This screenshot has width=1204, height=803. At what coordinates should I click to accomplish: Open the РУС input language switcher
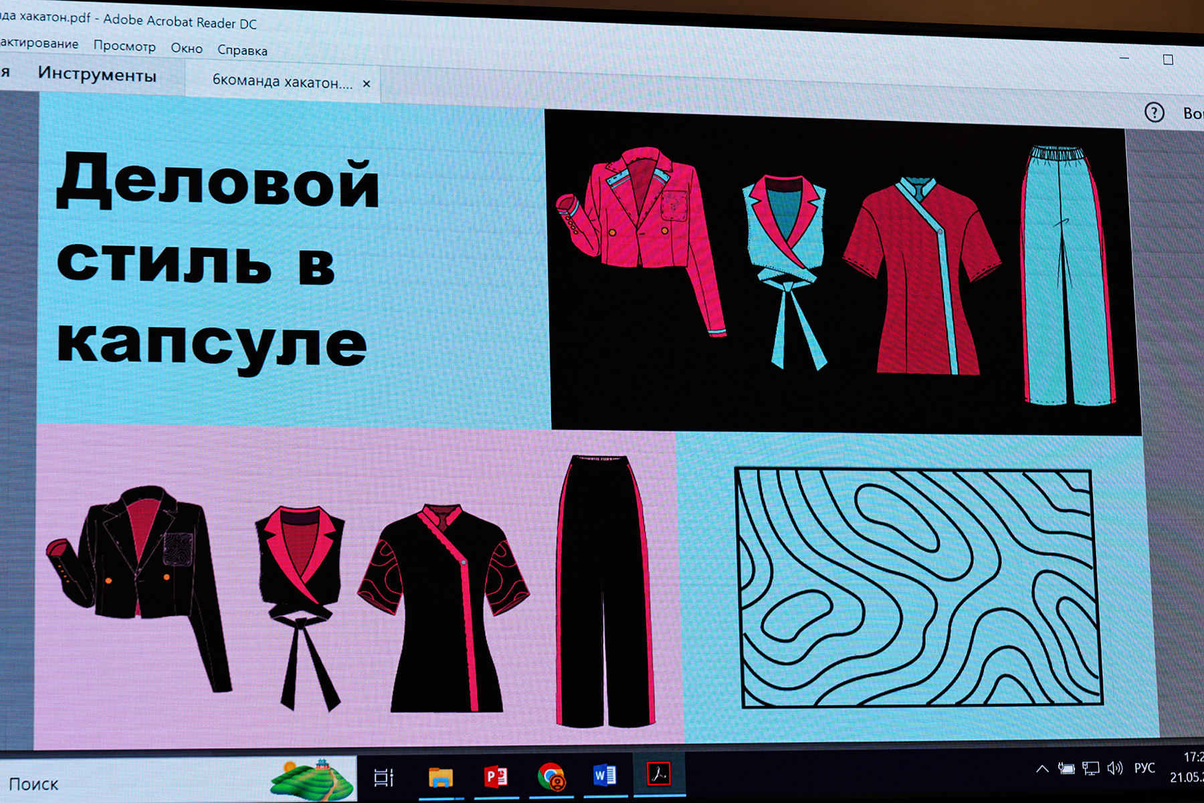click(x=1144, y=768)
